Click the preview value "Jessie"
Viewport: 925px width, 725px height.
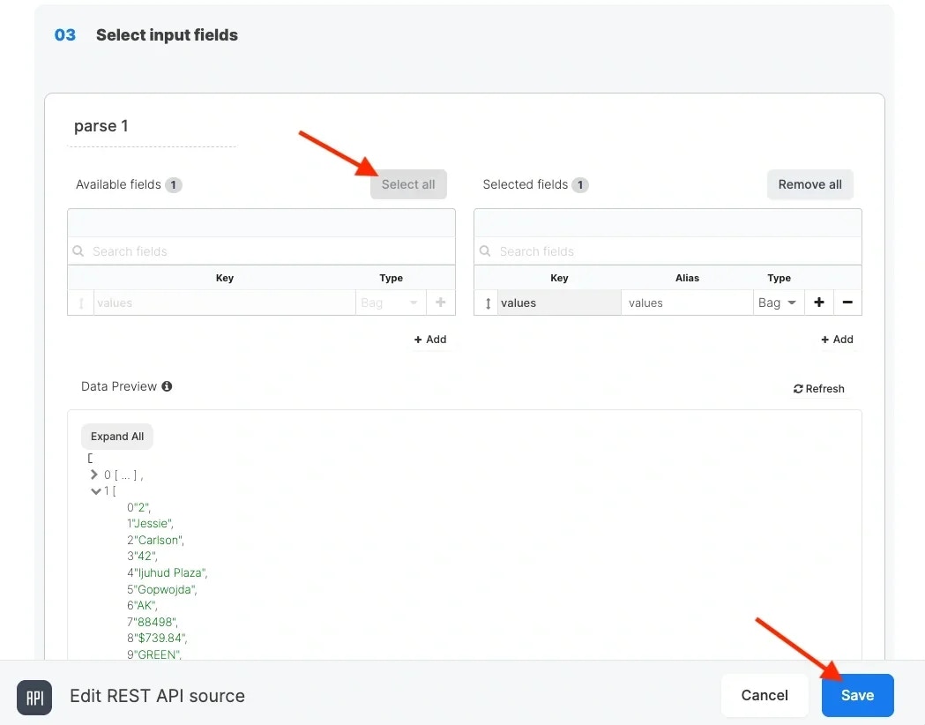click(x=152, y=524)
